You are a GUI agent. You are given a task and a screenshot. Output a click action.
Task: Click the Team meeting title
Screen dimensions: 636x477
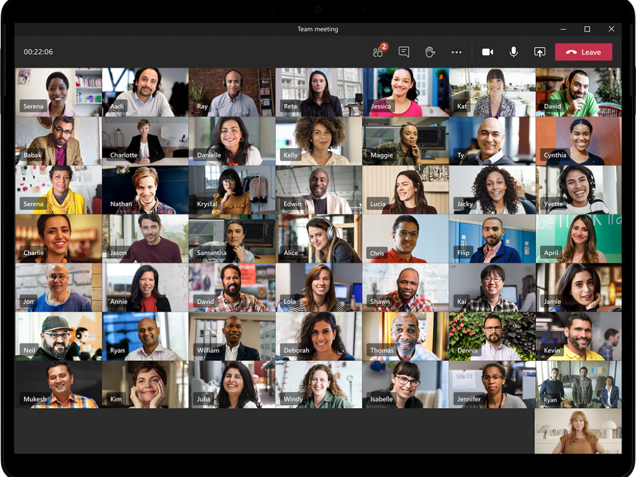[x=318, y=29]
